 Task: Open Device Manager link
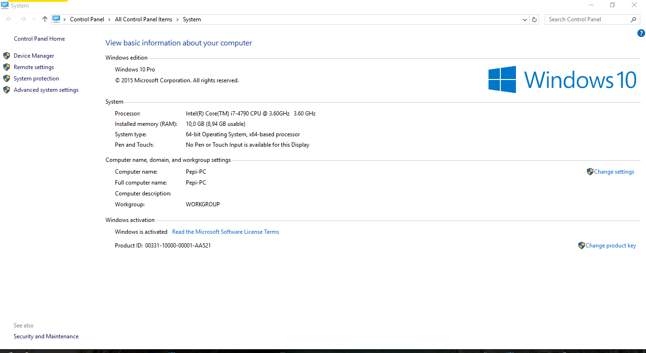click(34, 56)
